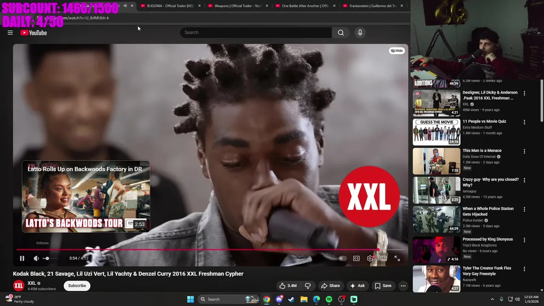Go to YouTube home via logo
The image size is (544, 306).
[x=34, y=33]
